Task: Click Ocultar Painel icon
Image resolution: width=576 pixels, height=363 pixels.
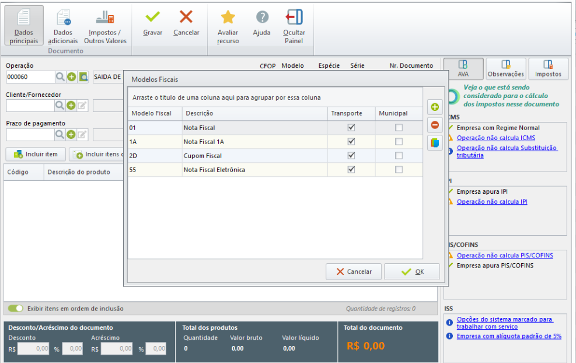Action: [x=294, y=17]
